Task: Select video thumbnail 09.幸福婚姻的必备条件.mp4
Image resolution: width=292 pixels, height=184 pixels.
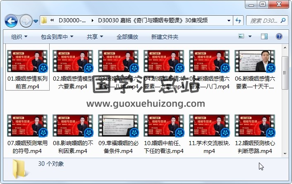Action: pos(118,126)
